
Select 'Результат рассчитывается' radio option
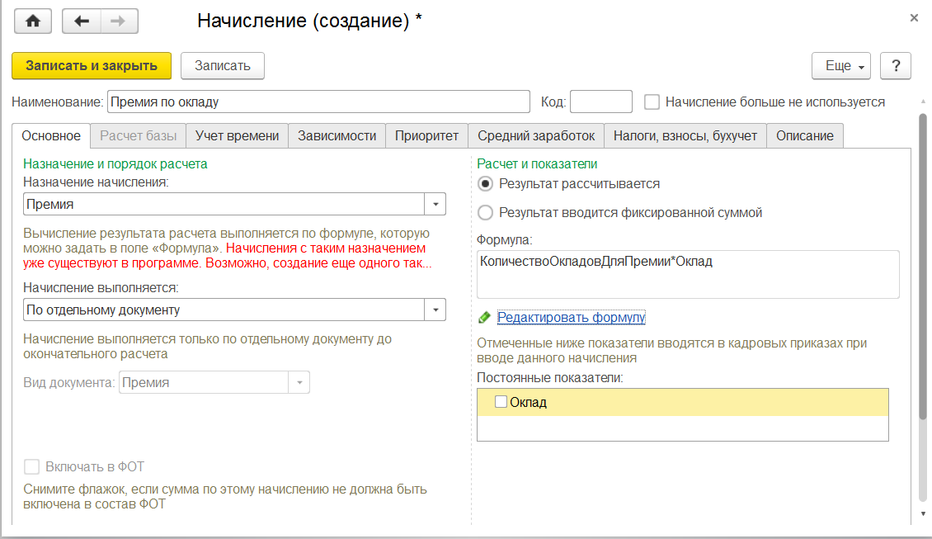(486, 184)
